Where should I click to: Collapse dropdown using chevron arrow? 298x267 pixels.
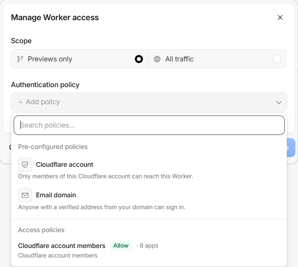(x=279, y=103)
